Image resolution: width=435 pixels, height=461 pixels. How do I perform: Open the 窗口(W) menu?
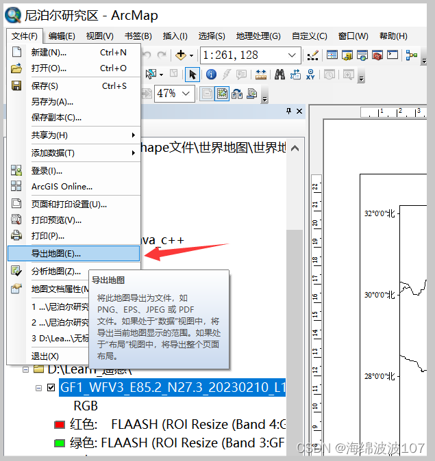click(x=353, y=36)
